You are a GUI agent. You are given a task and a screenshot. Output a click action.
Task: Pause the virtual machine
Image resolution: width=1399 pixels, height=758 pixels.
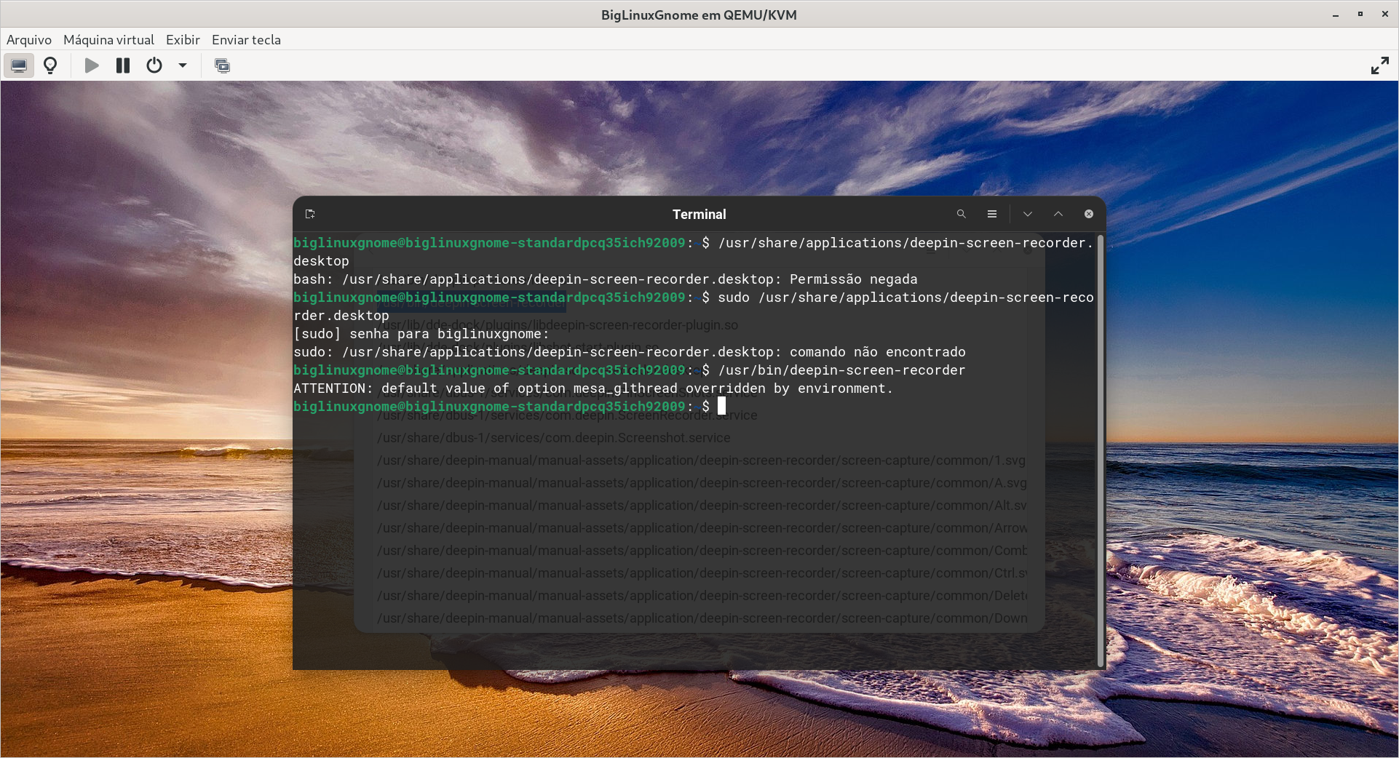[123, 65]
